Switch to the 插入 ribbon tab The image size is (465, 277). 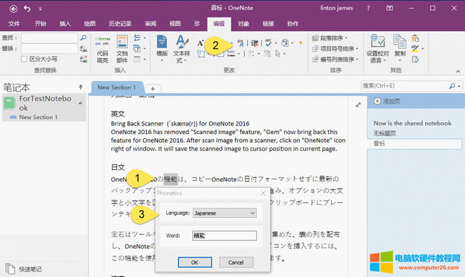click(65, 23)
